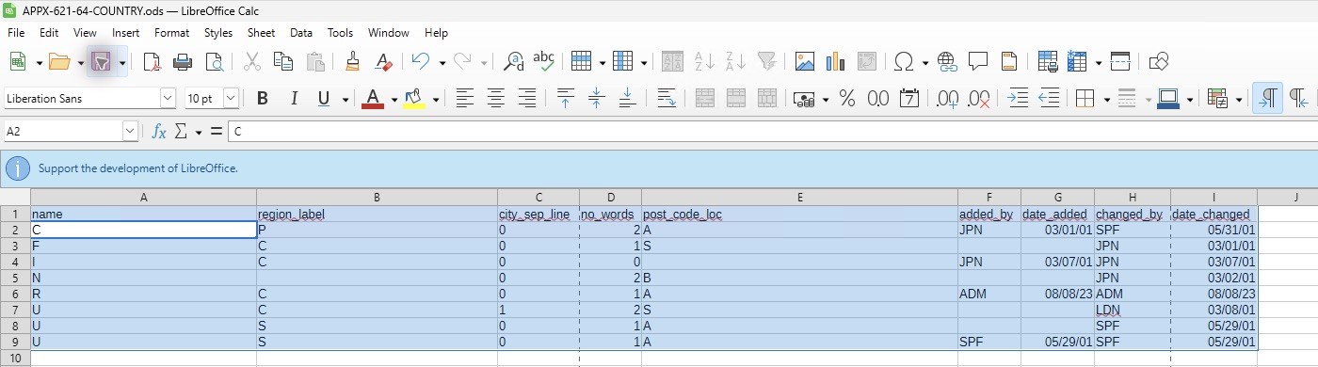Screen dimensions: 1318x367
Task: Toggle the highlighted active toolbar button beside Open
Action: [x=102, y=62]
